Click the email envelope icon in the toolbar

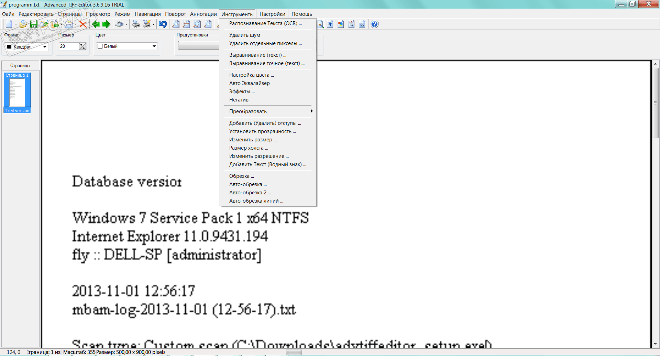pos(69,24)
